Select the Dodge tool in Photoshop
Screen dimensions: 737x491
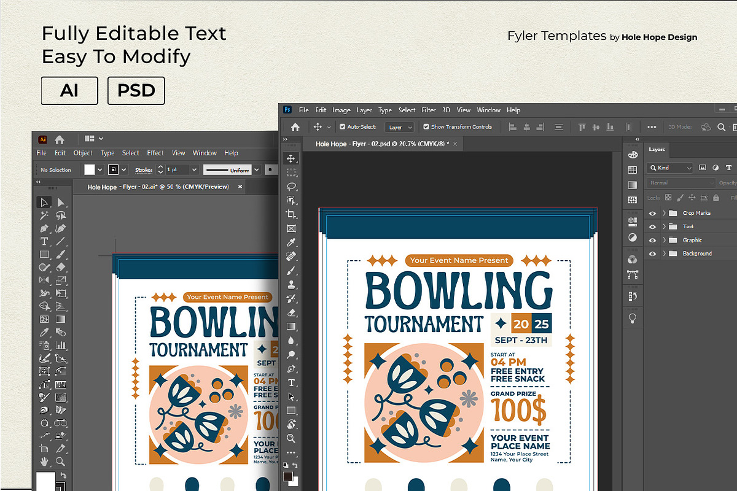(291, 354)
